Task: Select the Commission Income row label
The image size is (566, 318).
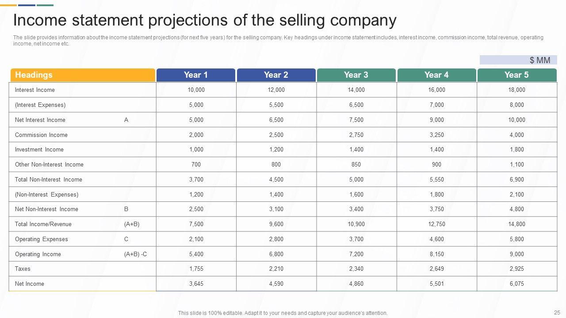Action: pos(41,135)
